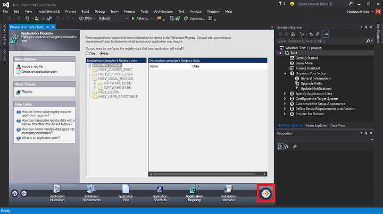
Task: Toggle preview selected items in Solution Explorer
Action: (x=326, y=34)
